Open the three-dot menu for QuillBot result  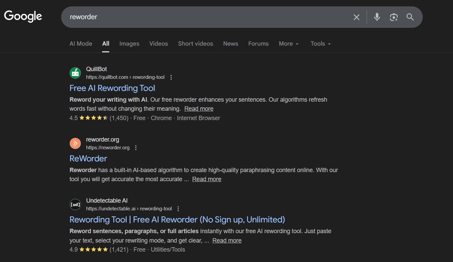click(171, 77)
